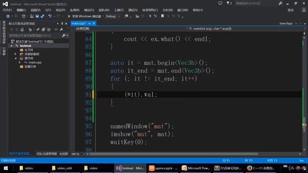Open the 窗口(W) Window menu
The width and height of the screenshot is (308, 173).
pyautogui.click(x=183, y=10)
